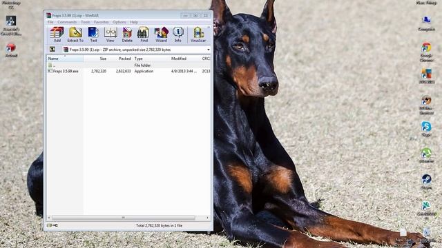Sort by the Packed column header

pyautogui.click(x=120, y=59)
